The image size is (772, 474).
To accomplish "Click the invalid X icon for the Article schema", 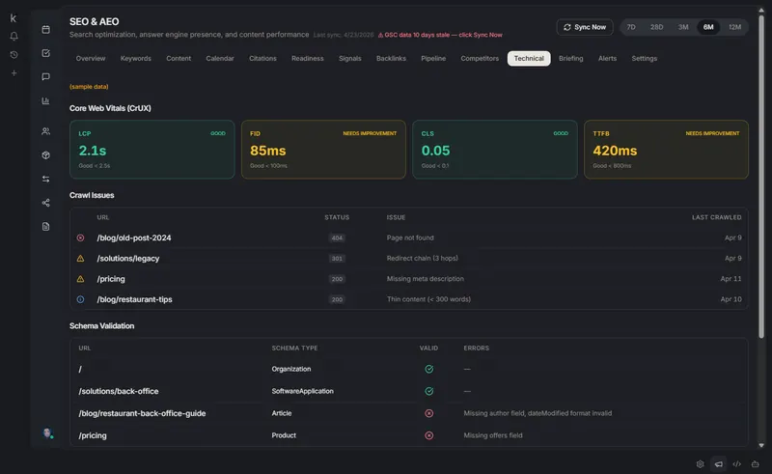I will click(x=428, y=413).
